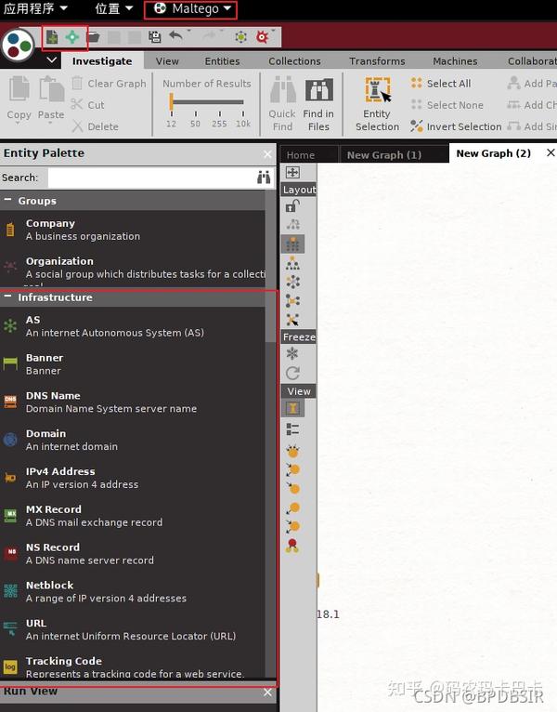
Task: Select the NS Record entity
Action: (133, 554)
